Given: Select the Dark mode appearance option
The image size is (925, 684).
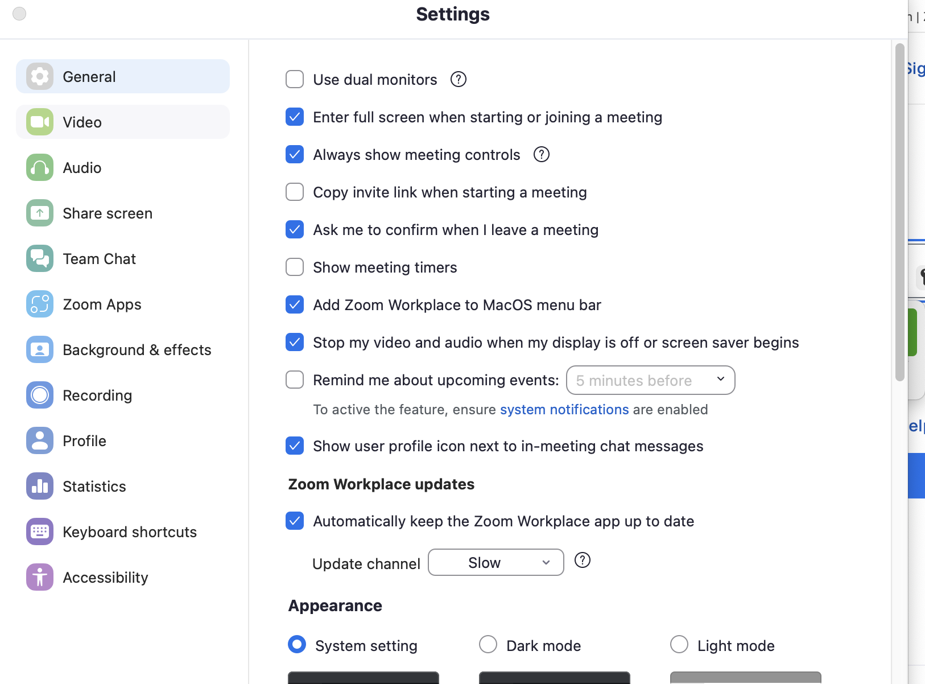Looking at the screenshot, I should pos(488,645).
